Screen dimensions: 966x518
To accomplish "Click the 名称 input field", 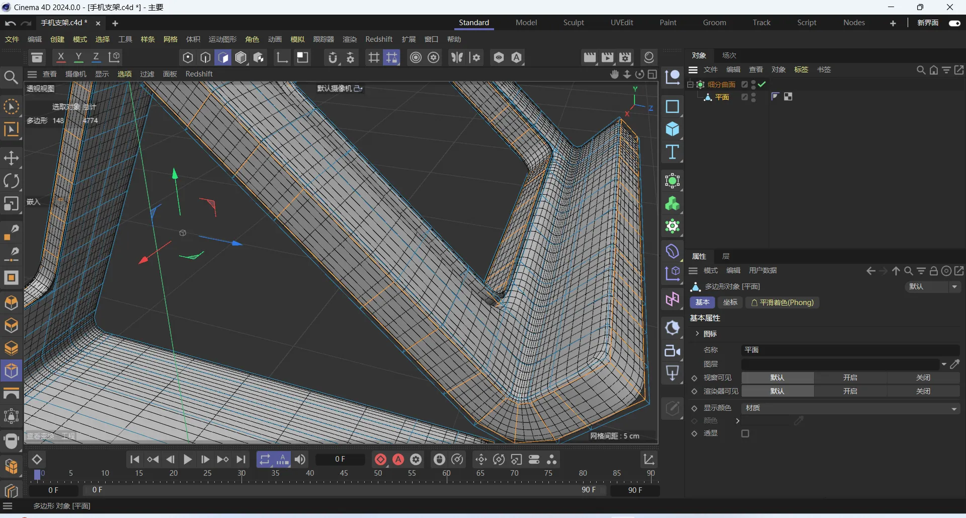I will coord(850,350).
